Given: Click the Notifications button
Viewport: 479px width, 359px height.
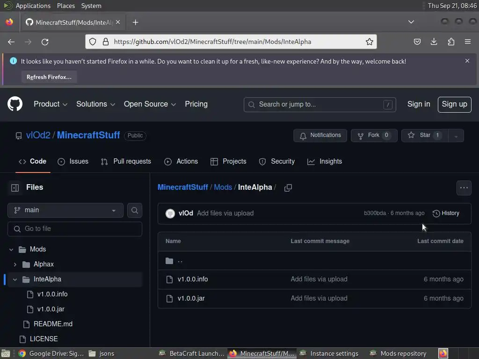Looking at the screenshot, I should click(x=320, y=136).
